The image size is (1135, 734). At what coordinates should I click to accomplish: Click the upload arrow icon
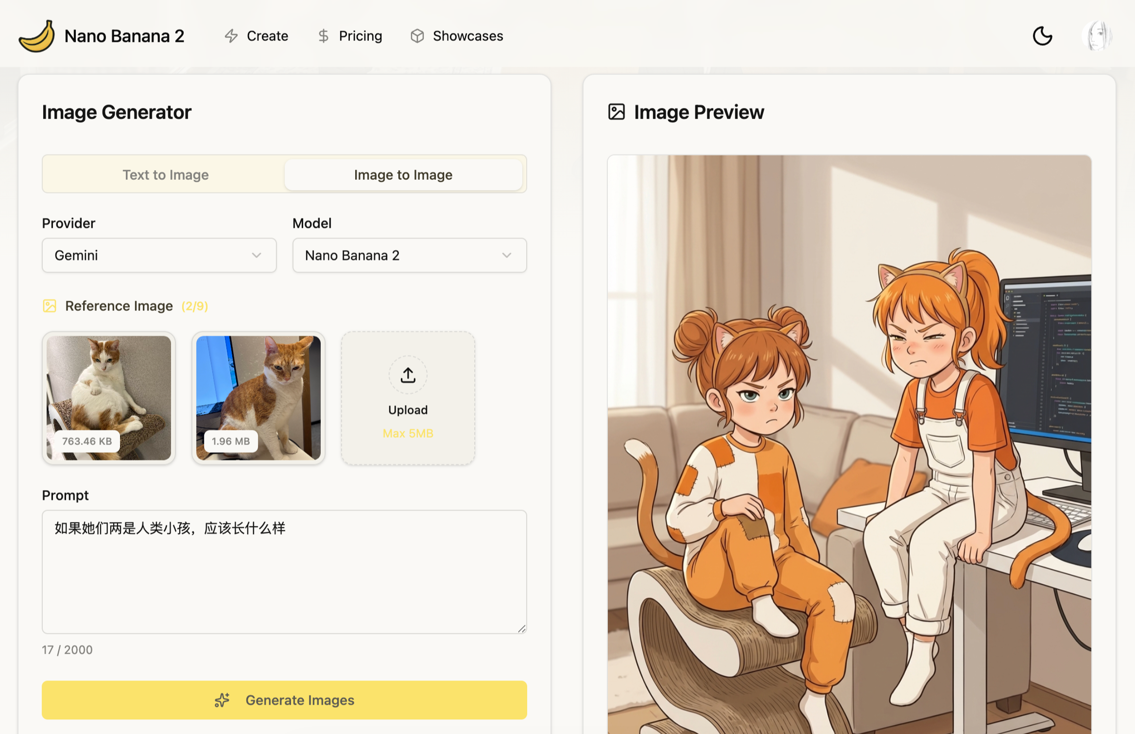[x=408, y=375]
